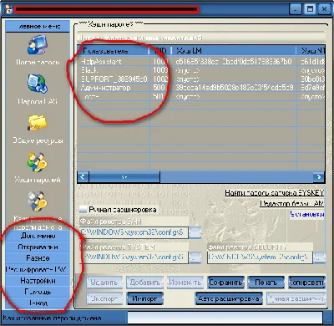
Task: Click RID value 500
Action: pyautogui.click(x=159, y=88)
